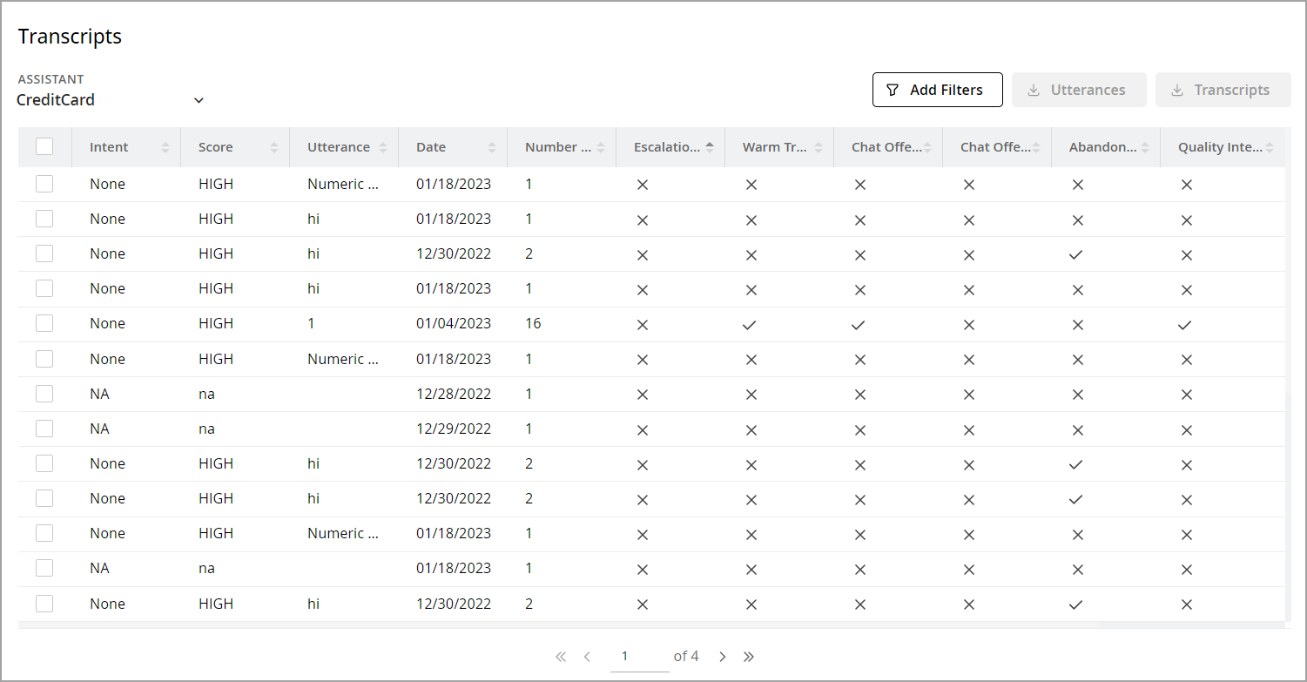Viewport: 1307px width, 682px height.
Task: Select the Transcripts export tab
Action: [x=1223, y=90]
